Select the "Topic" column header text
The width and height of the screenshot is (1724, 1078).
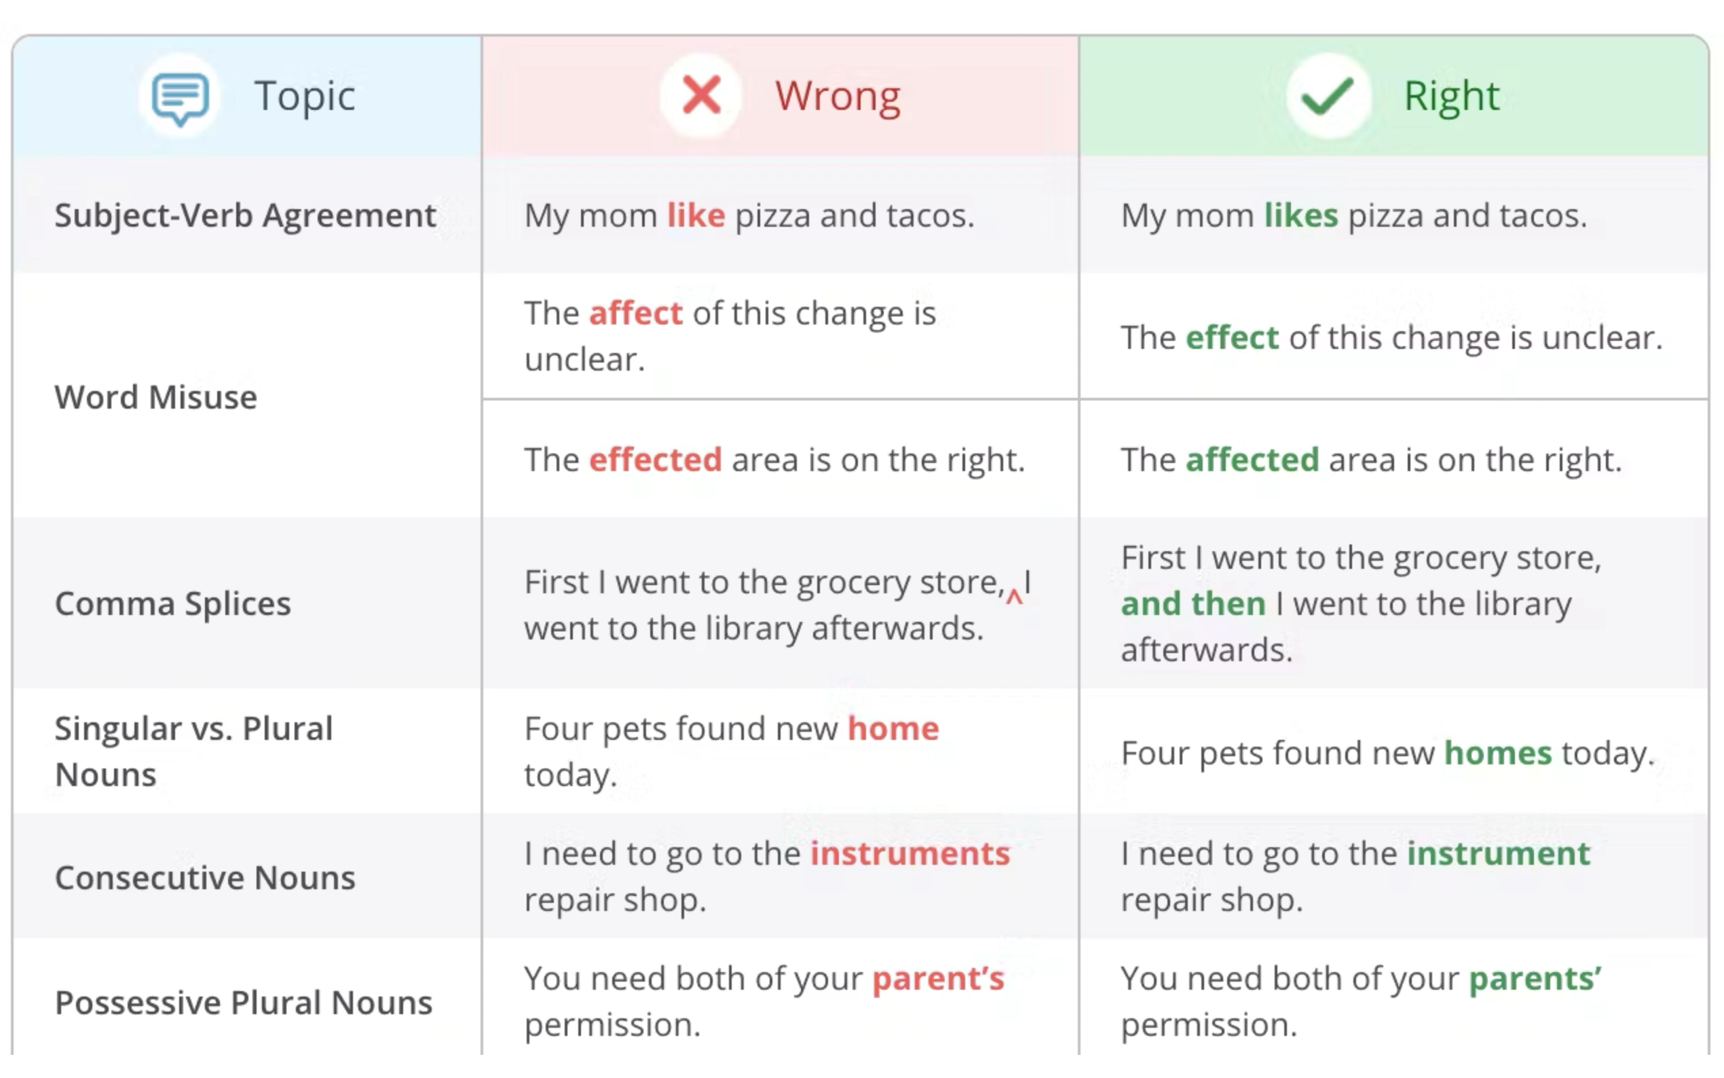tap(304, 96)
